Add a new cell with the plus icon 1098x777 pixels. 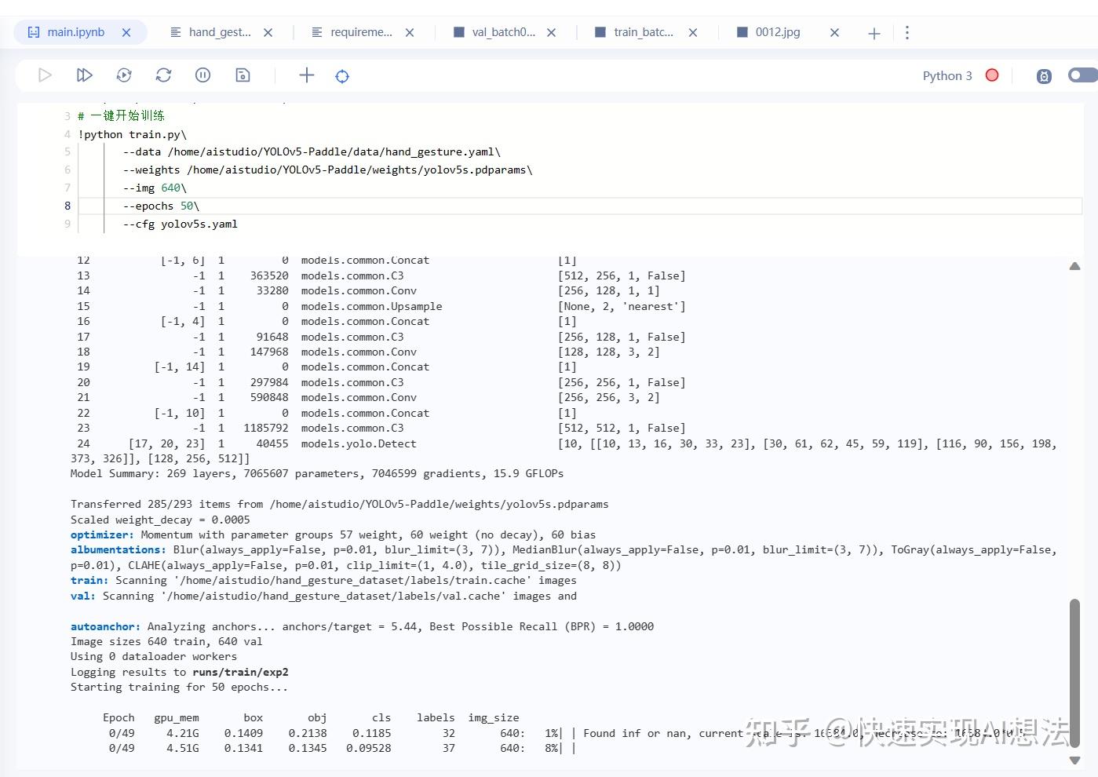click(x=306, y=75)
